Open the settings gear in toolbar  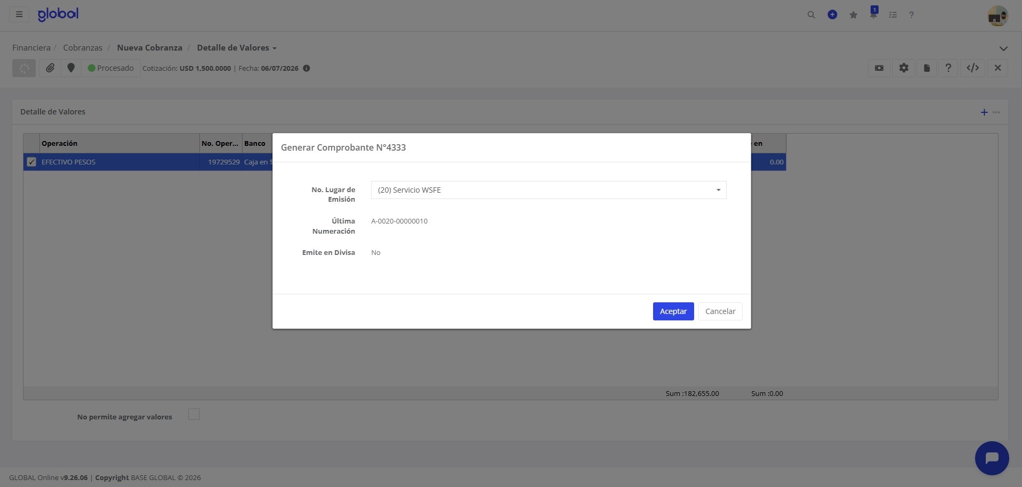click(x=904, y=68)
